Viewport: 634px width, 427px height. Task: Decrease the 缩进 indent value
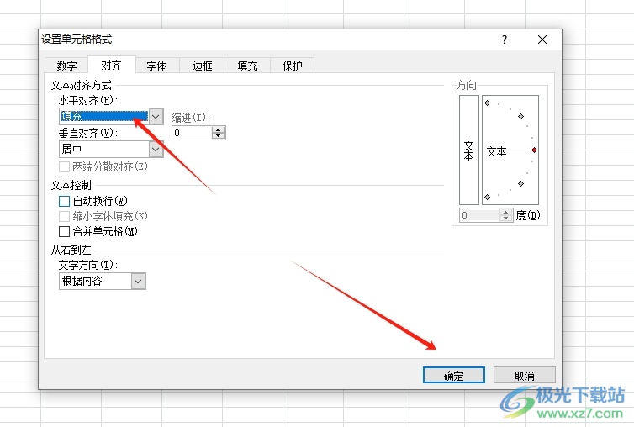219,136
